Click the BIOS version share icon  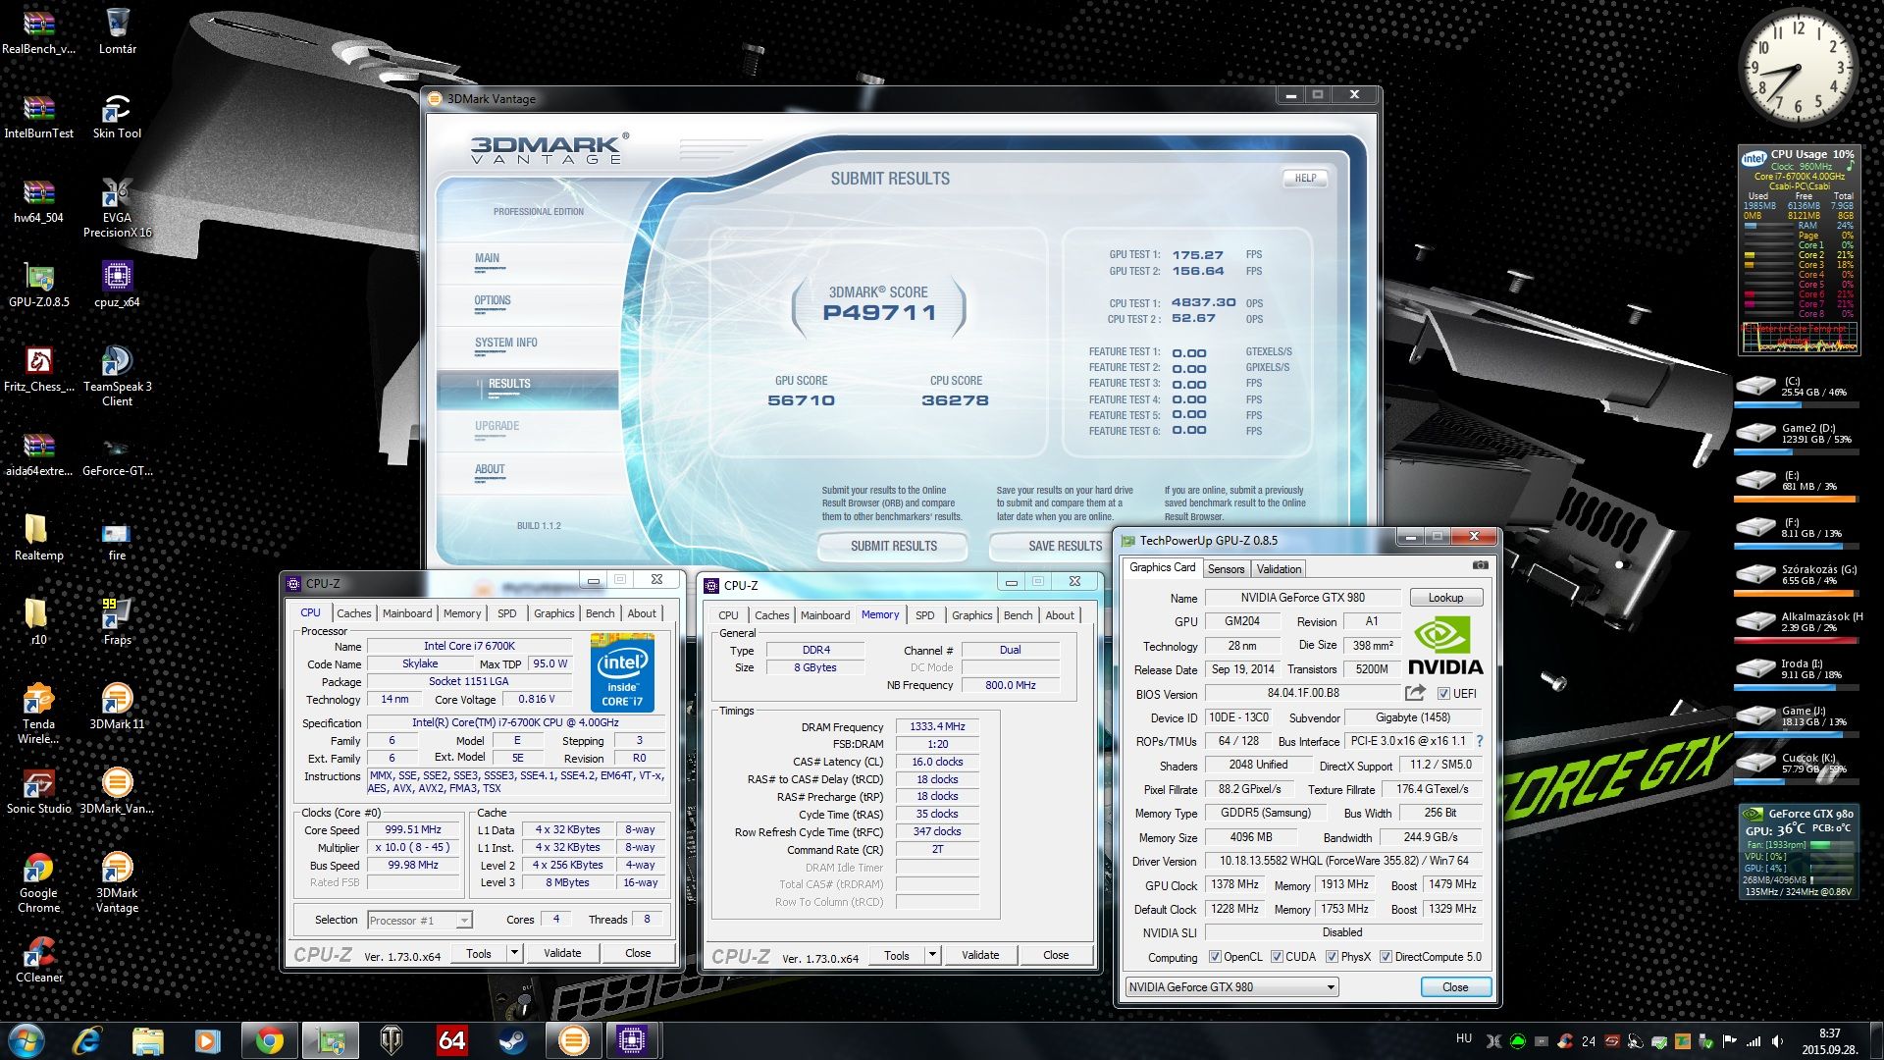click(x=1414, y=693)
